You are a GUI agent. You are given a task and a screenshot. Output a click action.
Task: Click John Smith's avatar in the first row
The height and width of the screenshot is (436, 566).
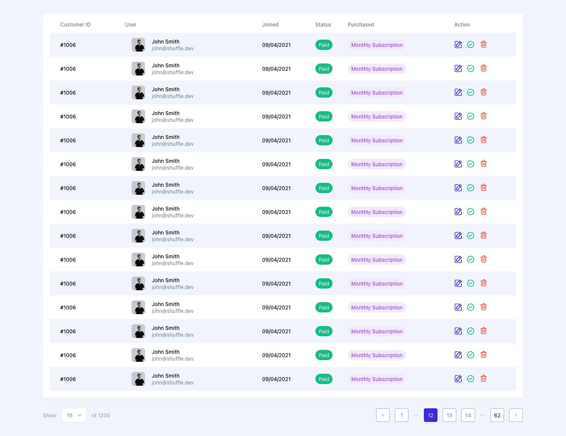[138, 45]
